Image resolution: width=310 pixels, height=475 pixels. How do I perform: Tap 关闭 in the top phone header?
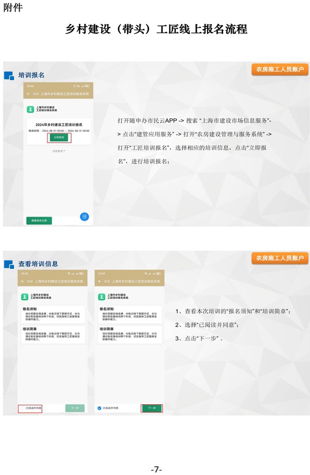[36, 94]
